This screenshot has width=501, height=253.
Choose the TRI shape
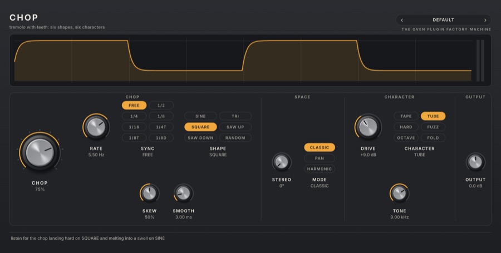click(x=235, y=116)
